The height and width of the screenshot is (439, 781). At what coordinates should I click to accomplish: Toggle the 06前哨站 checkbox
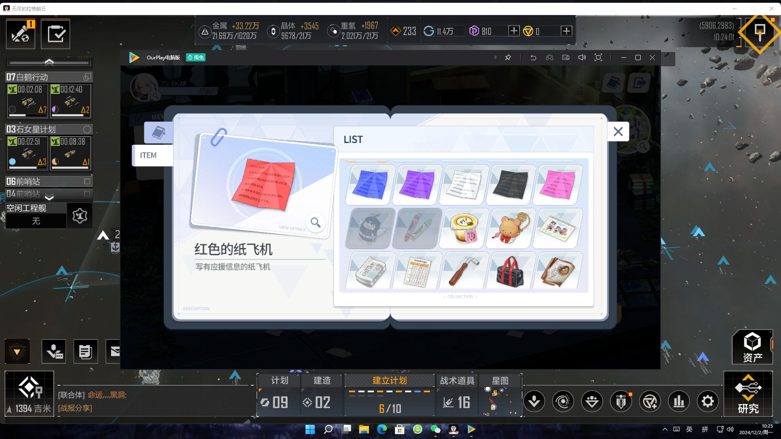point(87,181)
